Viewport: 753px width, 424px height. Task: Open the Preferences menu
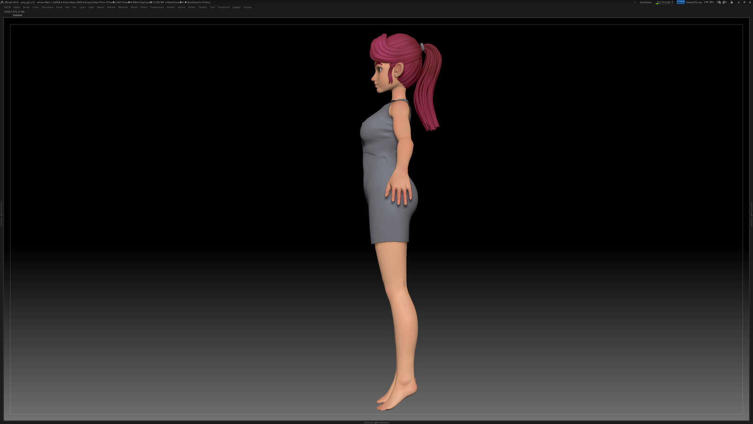click(157, 7)
